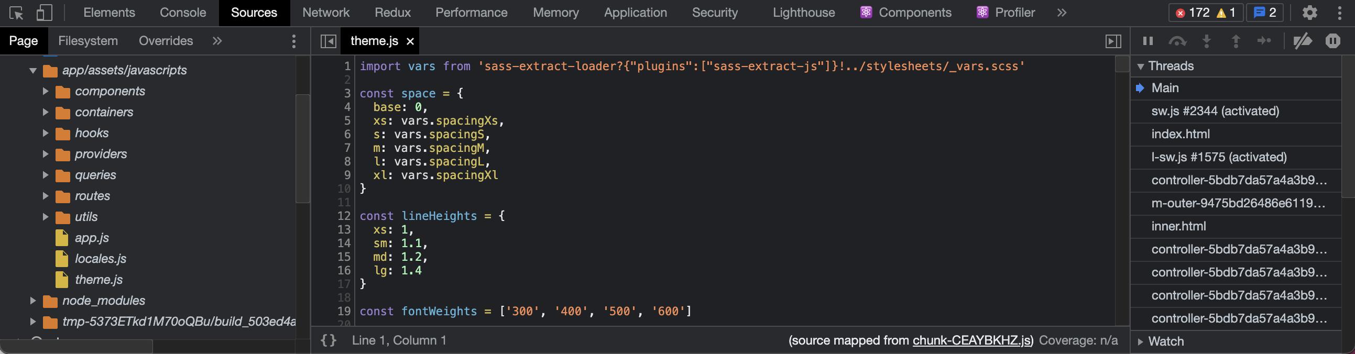Show more DevTools tabs chevron
The height and width of the screenshot is (354, 1355).
click(1062, 13)
